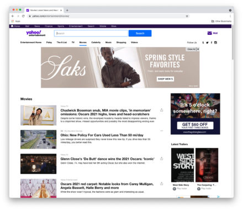This screenshot has height=210, width=243.
Task: Play the West Side Story trailer
Action: point(175,188)
